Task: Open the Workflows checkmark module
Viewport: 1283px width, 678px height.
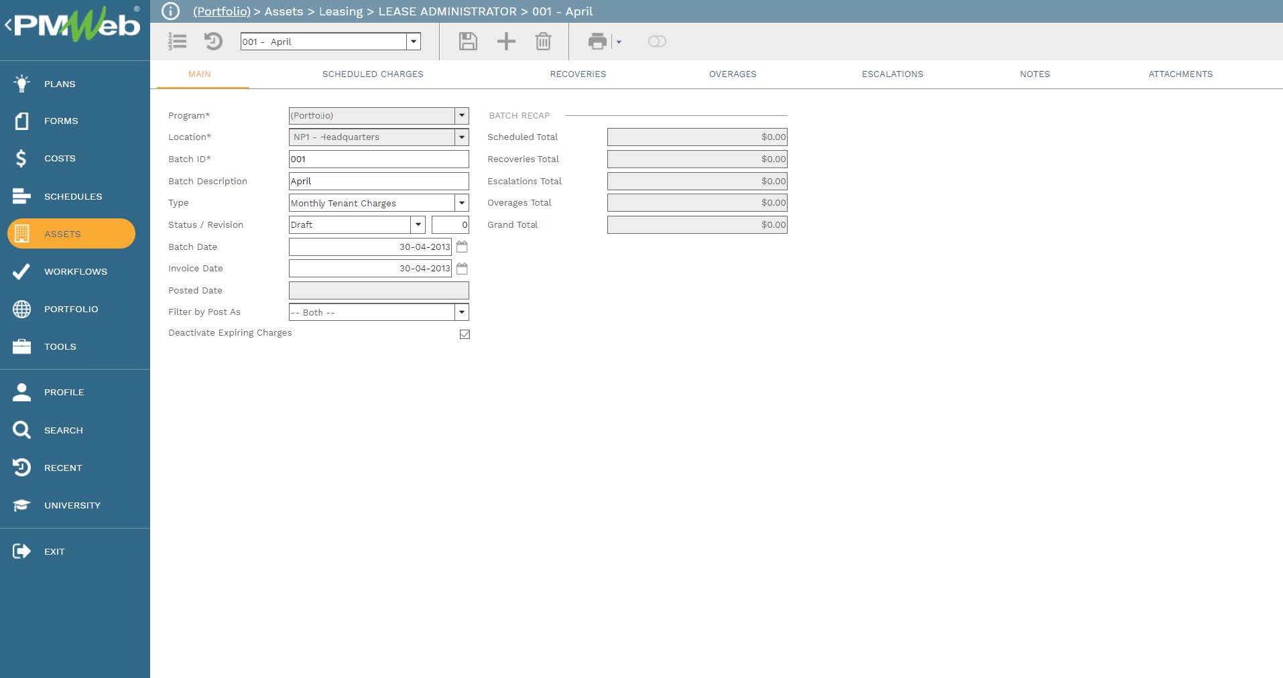Action: 75,271
